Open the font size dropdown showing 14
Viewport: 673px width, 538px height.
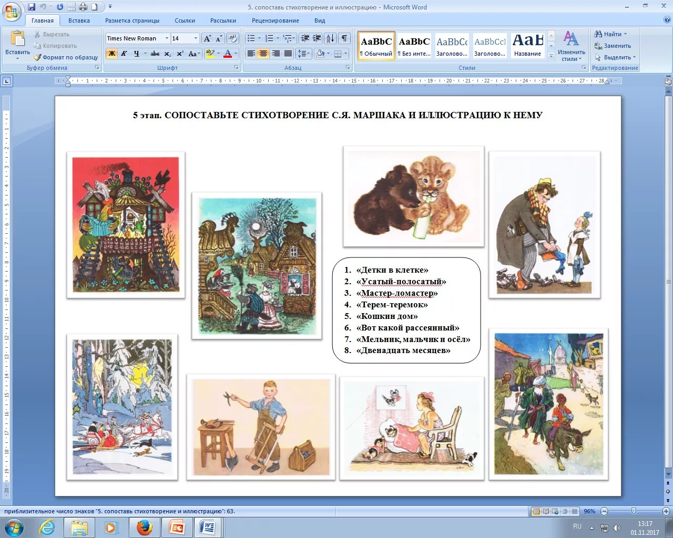coord(196,38)
